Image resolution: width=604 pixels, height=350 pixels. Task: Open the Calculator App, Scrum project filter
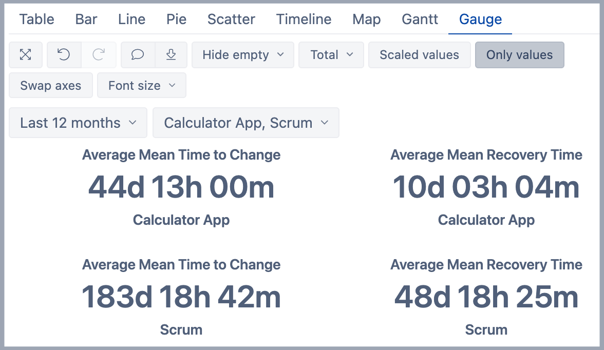(246, 123)
